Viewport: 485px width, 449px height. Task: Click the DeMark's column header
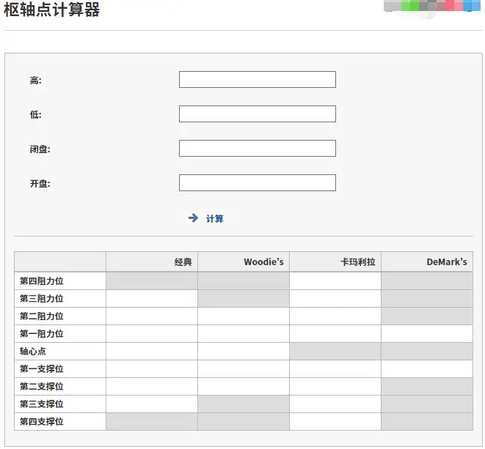[427, 262]
